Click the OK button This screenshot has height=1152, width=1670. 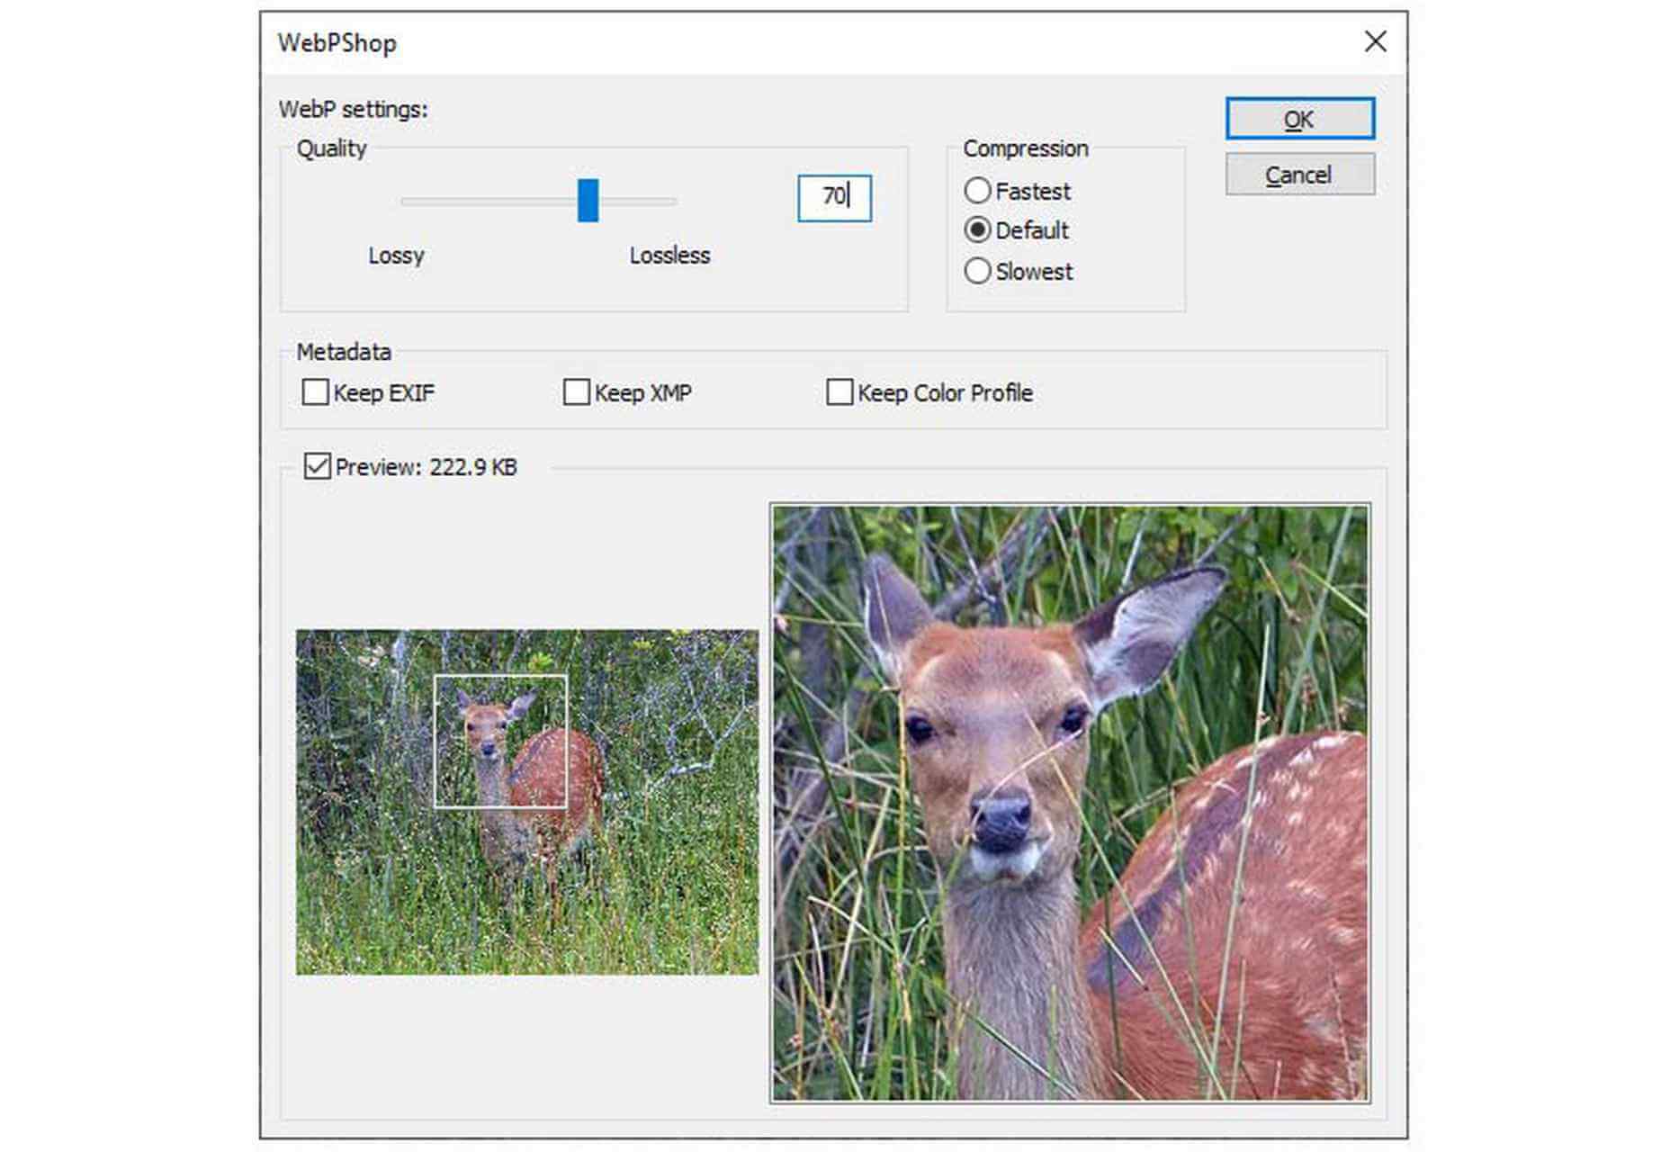click(1299, 119)
